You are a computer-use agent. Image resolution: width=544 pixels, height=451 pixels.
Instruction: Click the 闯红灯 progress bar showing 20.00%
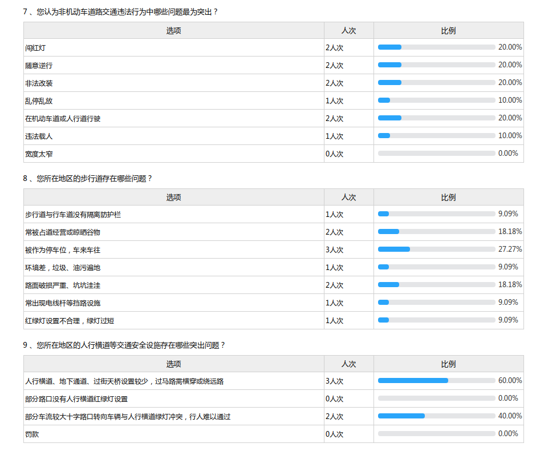click(436, 47)
